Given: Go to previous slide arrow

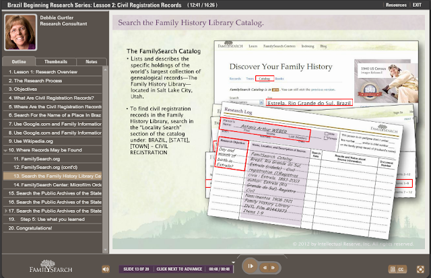Looking at the screenshot, I should pyautogui.click(x=265, y=267).
